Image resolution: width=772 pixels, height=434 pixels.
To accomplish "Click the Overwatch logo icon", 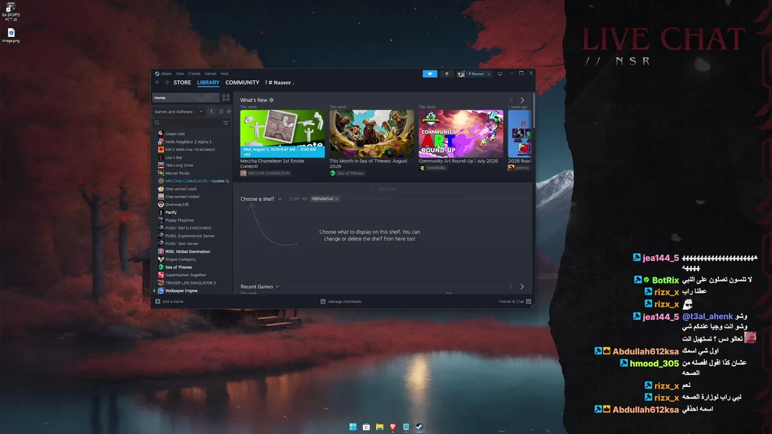I will click(161, 204).
